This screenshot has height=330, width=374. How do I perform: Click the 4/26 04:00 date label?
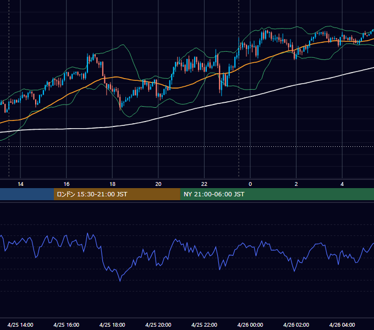[x=342, y=324]
